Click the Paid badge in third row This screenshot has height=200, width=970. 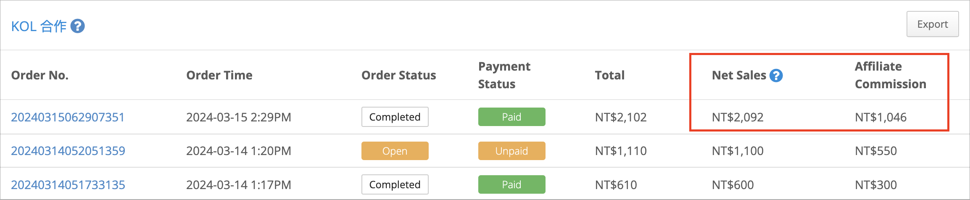[511, 184]
